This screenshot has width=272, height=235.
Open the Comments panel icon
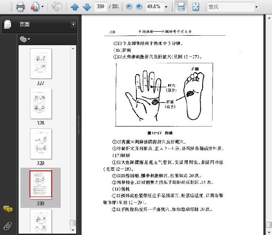pyautogui.click(x=8, y=209)
